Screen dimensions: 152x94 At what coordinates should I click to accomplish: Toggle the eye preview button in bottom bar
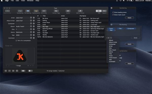[23, 71]
